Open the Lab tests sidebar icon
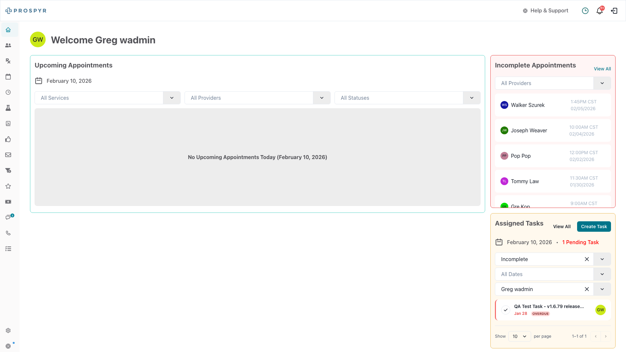This screenshot has height=352, width=626. pyautogui.click(x=8, y=108)
